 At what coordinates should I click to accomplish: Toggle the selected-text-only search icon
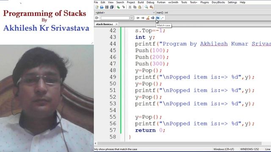tap(152, 18)
